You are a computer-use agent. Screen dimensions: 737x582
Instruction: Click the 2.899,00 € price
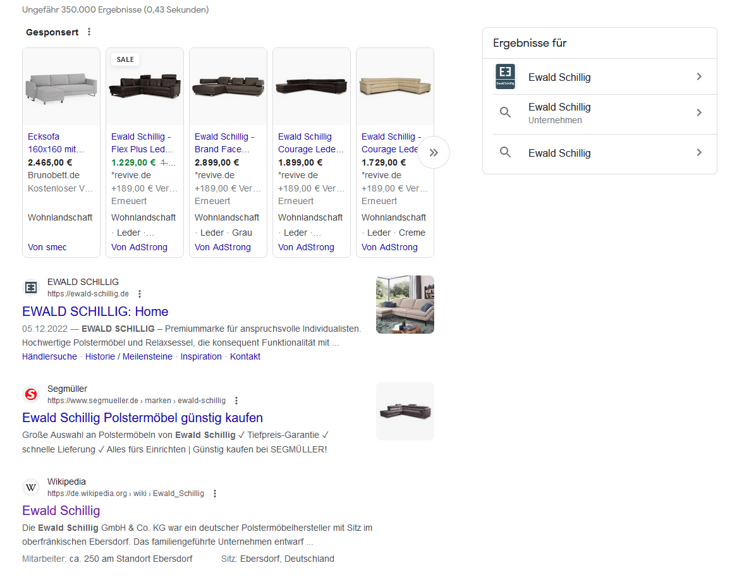pyautogui.click(x=217, y=162)
